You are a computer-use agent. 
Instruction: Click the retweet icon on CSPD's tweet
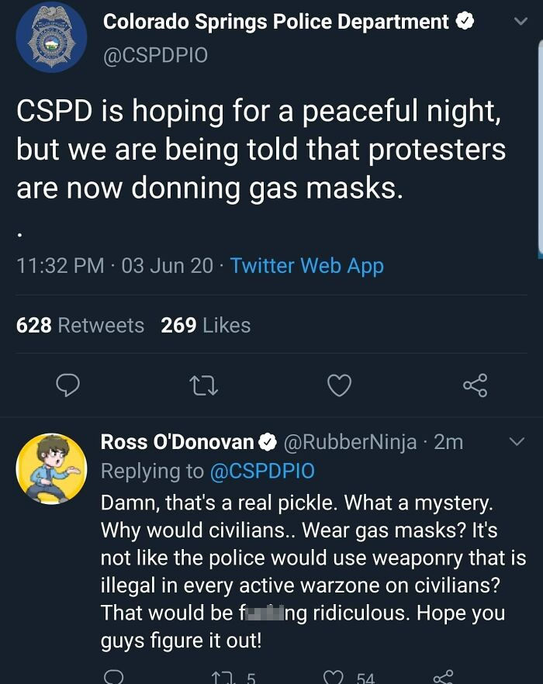point(203,385)
